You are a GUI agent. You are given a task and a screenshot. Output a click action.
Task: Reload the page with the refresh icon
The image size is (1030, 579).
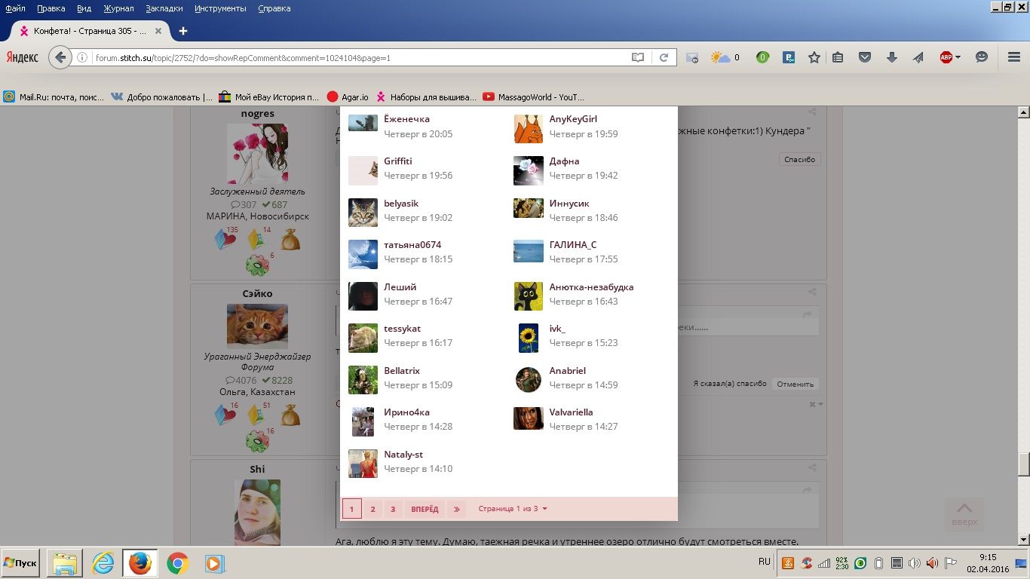[x=664, y=57]
